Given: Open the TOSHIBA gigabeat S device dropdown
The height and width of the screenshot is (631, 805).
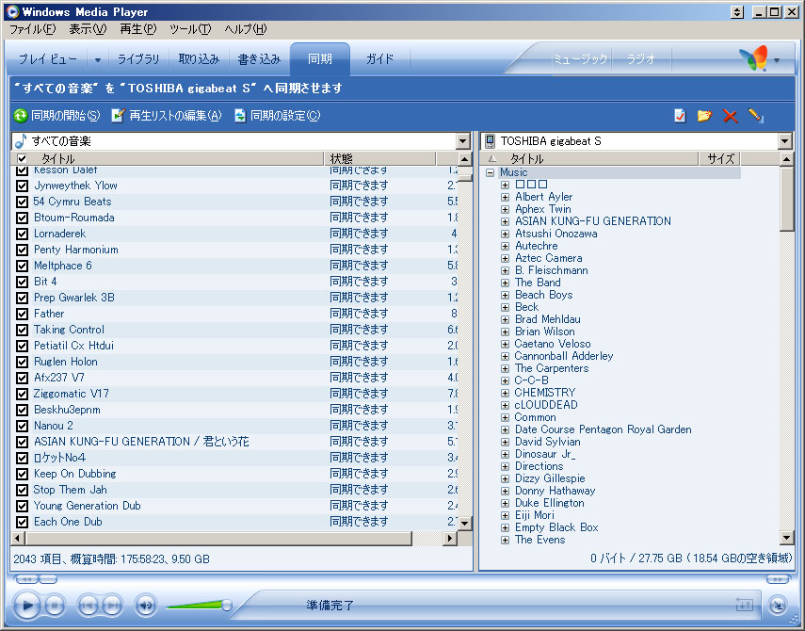Looking at the screenshot, I should pyautogui.click(x=784, y=141).
